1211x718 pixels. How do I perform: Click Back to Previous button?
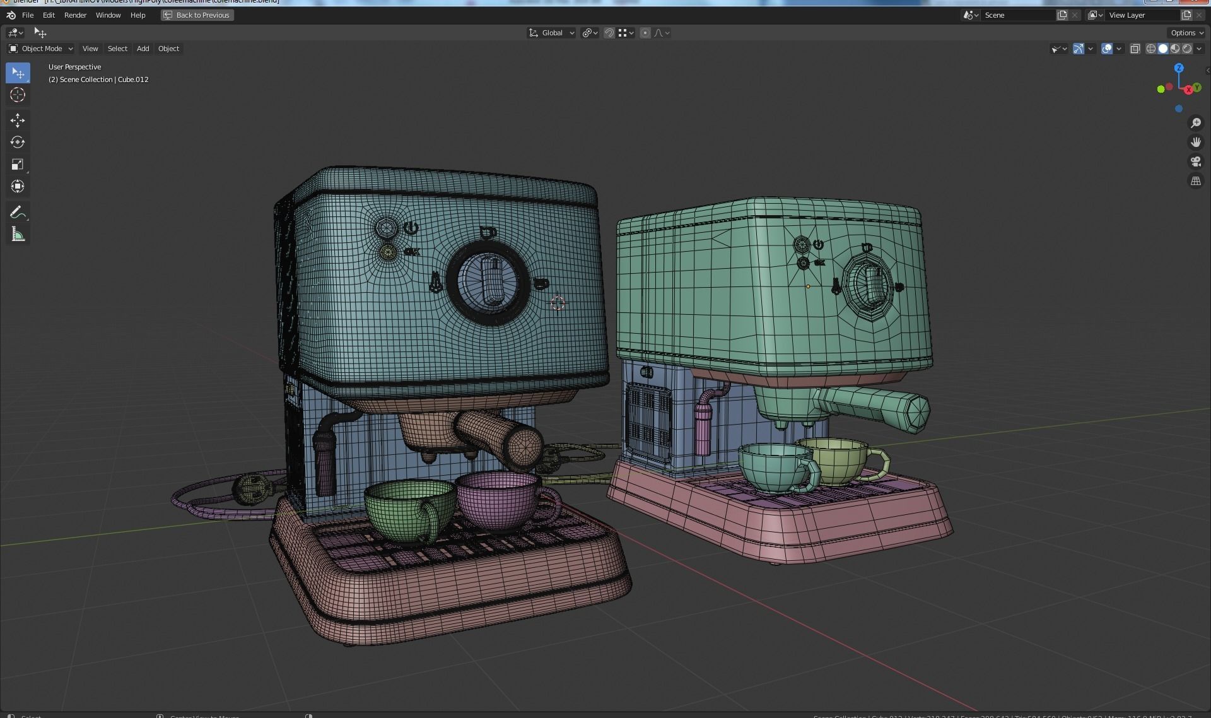[x=197, y=15]
